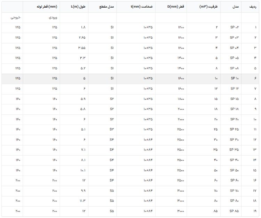Select the SP 10 model cell
261x218 pixels.
coord(231,78)
